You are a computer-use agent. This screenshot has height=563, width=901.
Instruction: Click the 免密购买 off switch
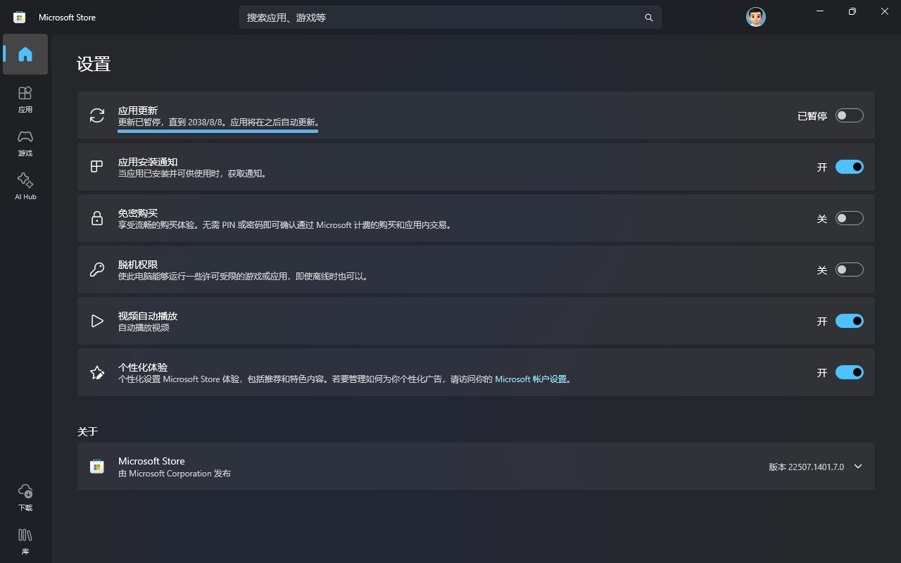[x=850, y=218]
